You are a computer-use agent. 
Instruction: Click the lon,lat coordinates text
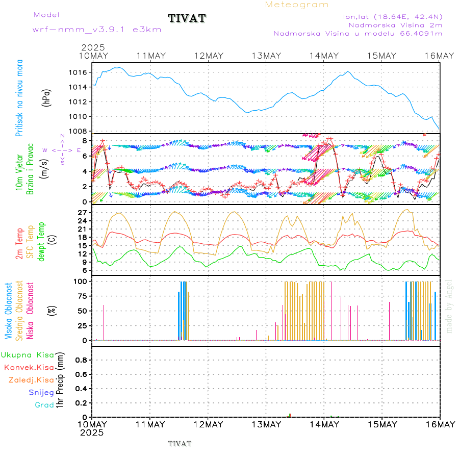tap(393, 16)
